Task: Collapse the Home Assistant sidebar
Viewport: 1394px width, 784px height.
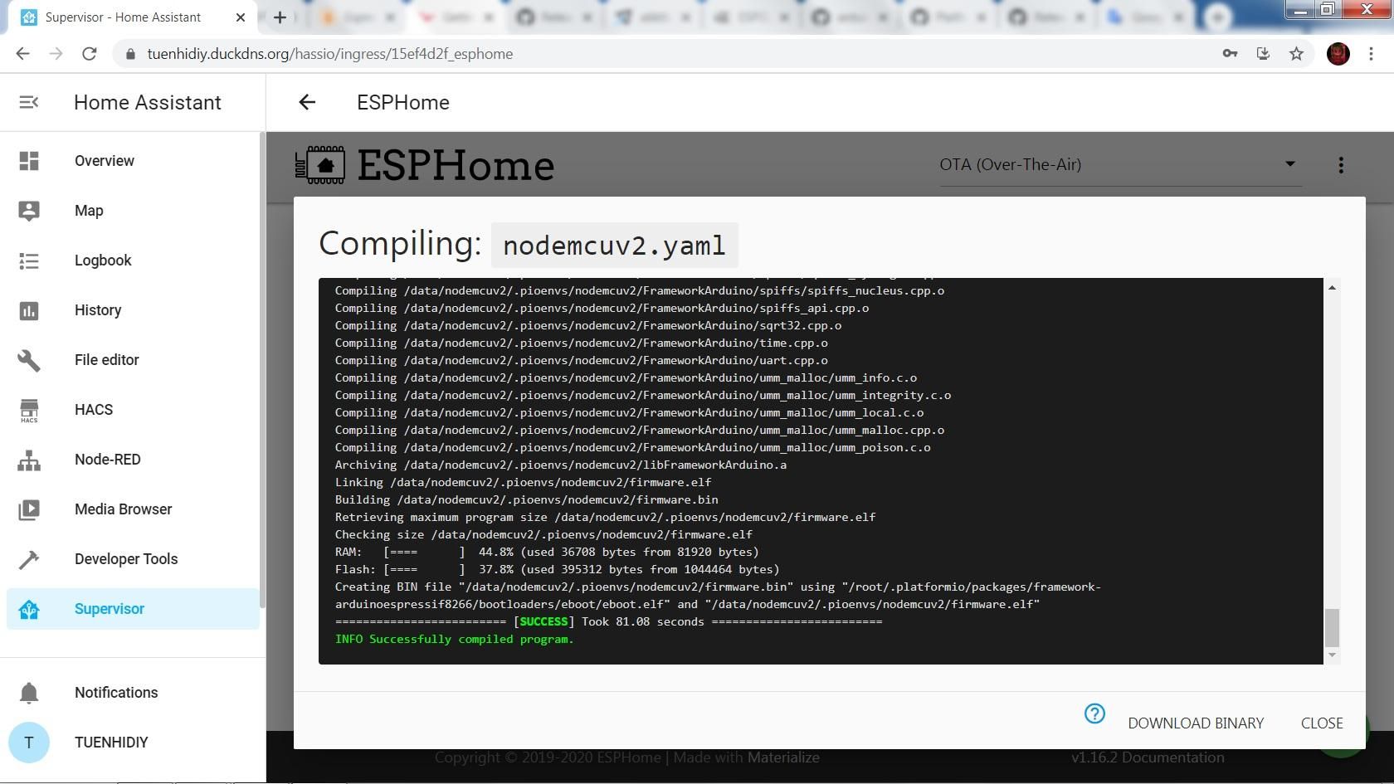Action: click(29, 102)
